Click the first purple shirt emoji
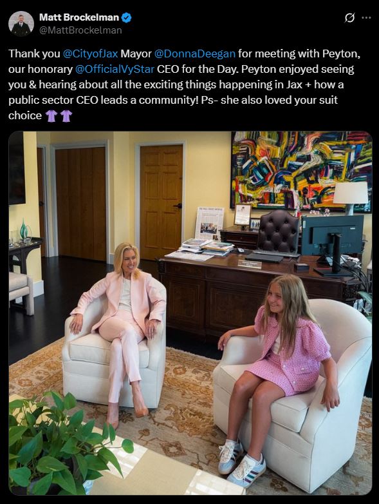This screenshot has width=379, height=504. coord(51,116)
